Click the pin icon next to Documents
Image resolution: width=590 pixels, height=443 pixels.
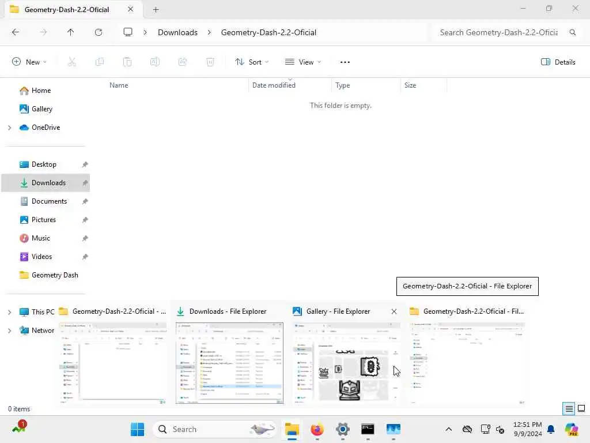85,201
